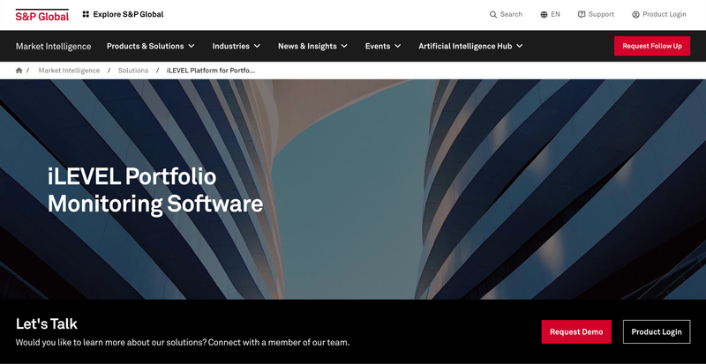Click the home breadcrumb icon
Viewport: 706px width, 364px height.
click(19, 71)
